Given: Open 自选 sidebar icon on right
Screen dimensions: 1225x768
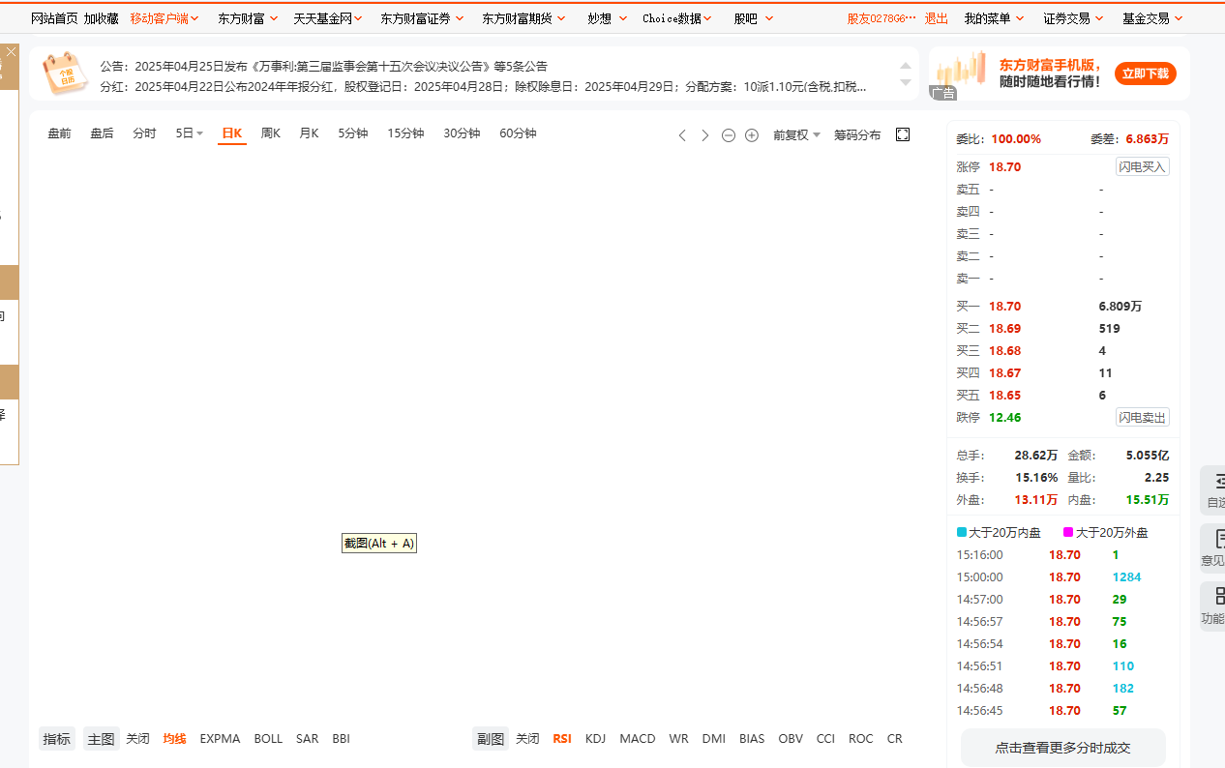Looking at the screenshot, I should 1213,490.
